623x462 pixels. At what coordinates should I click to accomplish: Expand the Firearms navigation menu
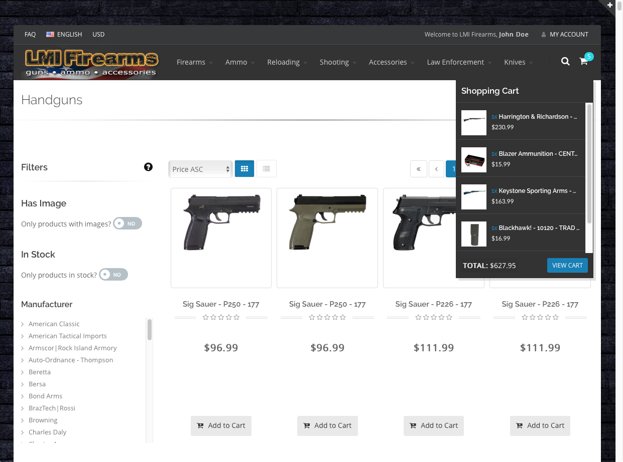194,62
